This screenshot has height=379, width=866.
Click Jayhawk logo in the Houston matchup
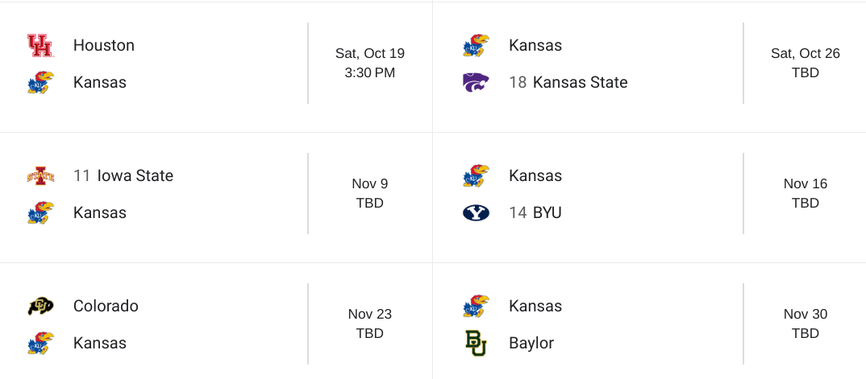[40, 83]
